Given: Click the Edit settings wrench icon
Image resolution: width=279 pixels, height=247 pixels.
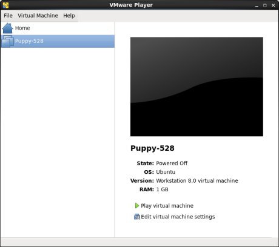Looking at the screenshot, I should coord(137,217).
